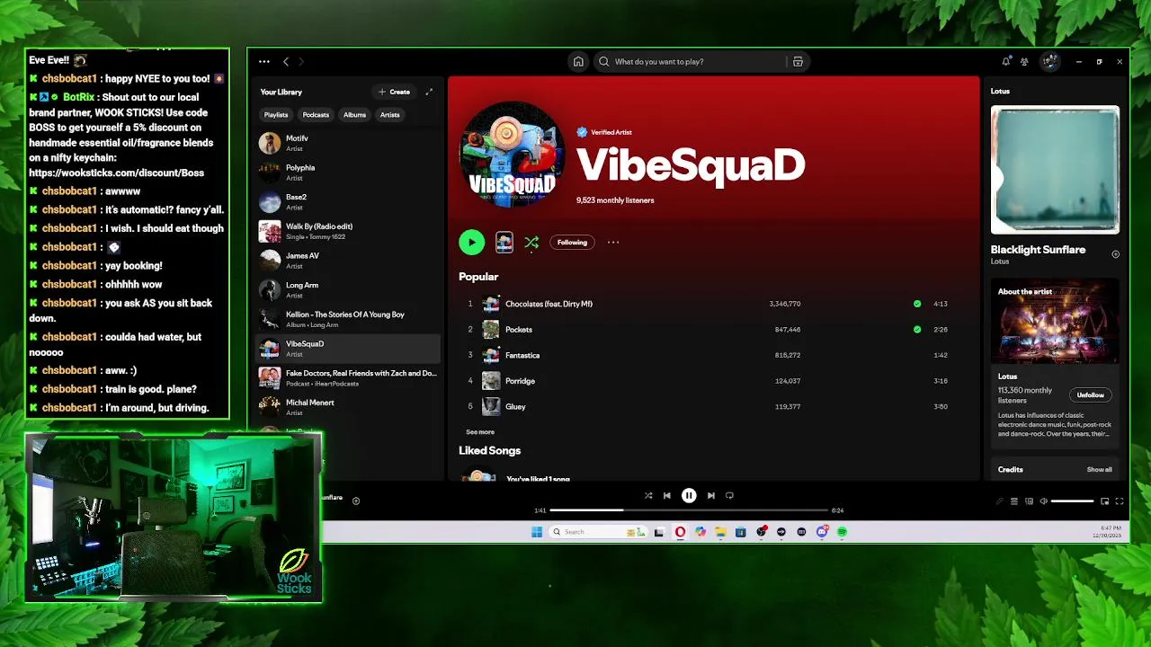Click Windows Start button on taskbar
This screenshot has width=1151, height=647.
point(537,532)
